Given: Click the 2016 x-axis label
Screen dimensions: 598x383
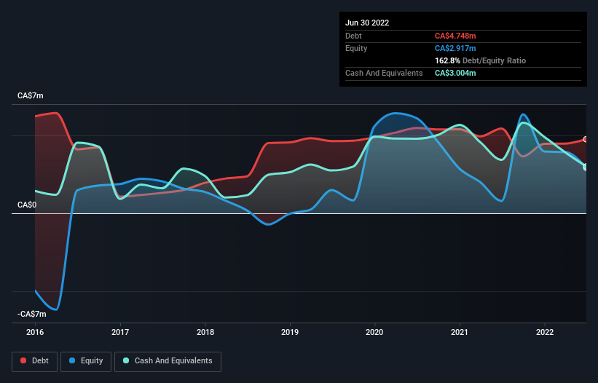Looking at the screenshot, I should 35,332.
